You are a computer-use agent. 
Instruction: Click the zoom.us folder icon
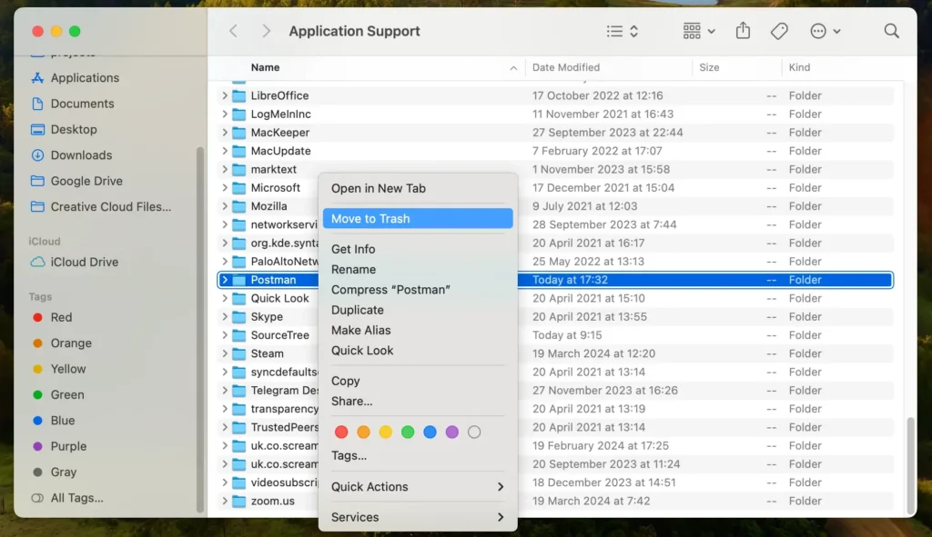(239, 501)
